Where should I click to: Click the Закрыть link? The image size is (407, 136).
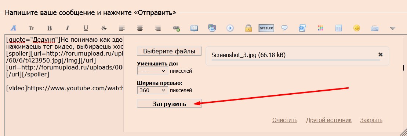[371, 120]
